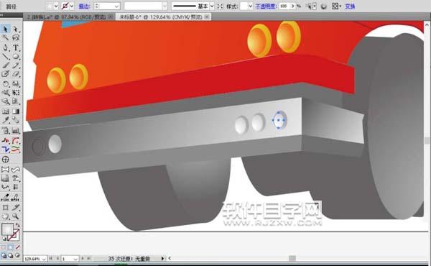Select the black arrow Selection tool
This screenshot has width=431, height=266.
(x=6, y=29)
